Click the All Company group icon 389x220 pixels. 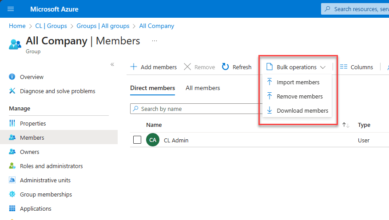(x=15, y=44)
